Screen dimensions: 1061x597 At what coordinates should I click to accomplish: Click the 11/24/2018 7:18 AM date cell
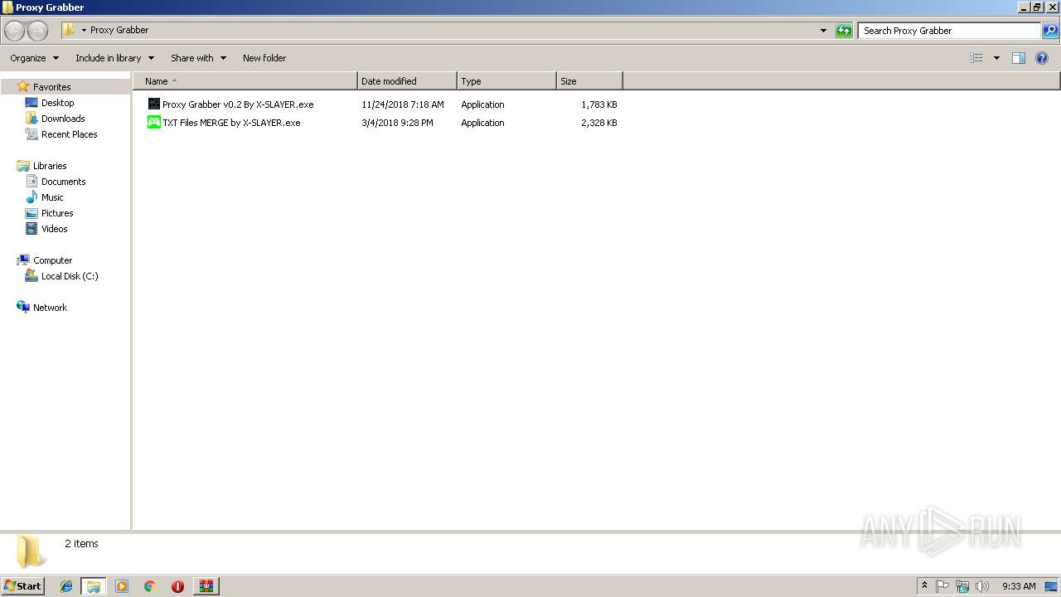tap(403, 104)
